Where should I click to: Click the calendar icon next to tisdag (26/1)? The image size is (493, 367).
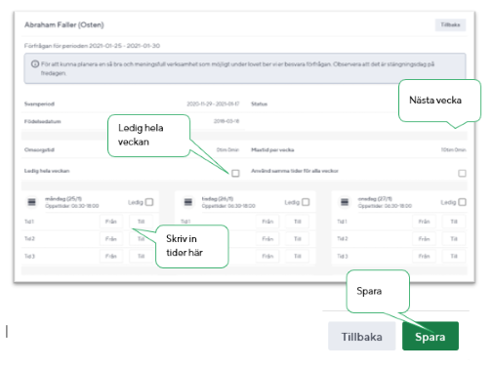click(188, 202)
